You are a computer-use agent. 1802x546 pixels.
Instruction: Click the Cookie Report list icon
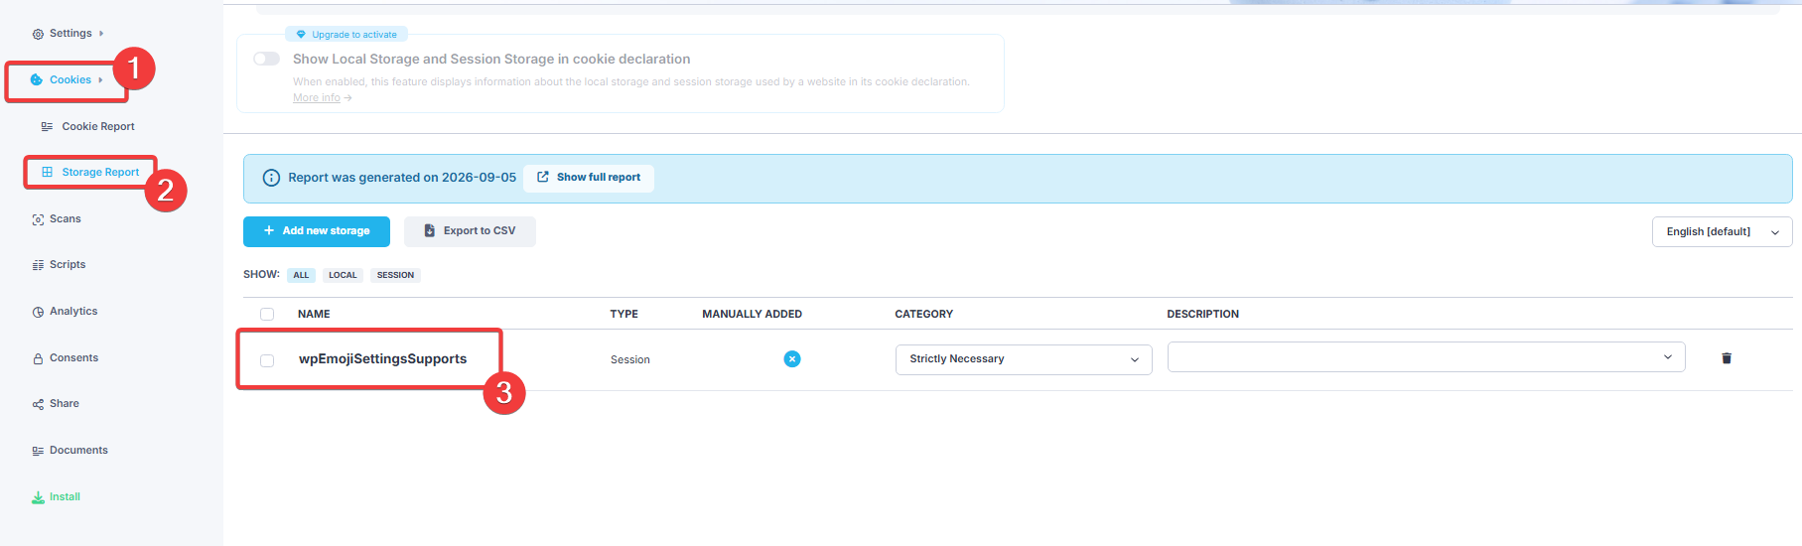[47, 127]
